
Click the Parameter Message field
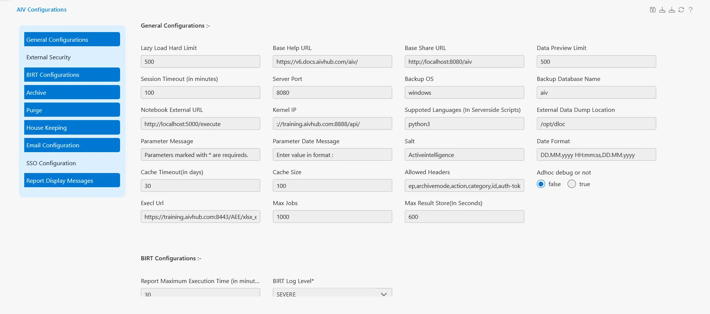pos(200,154)
